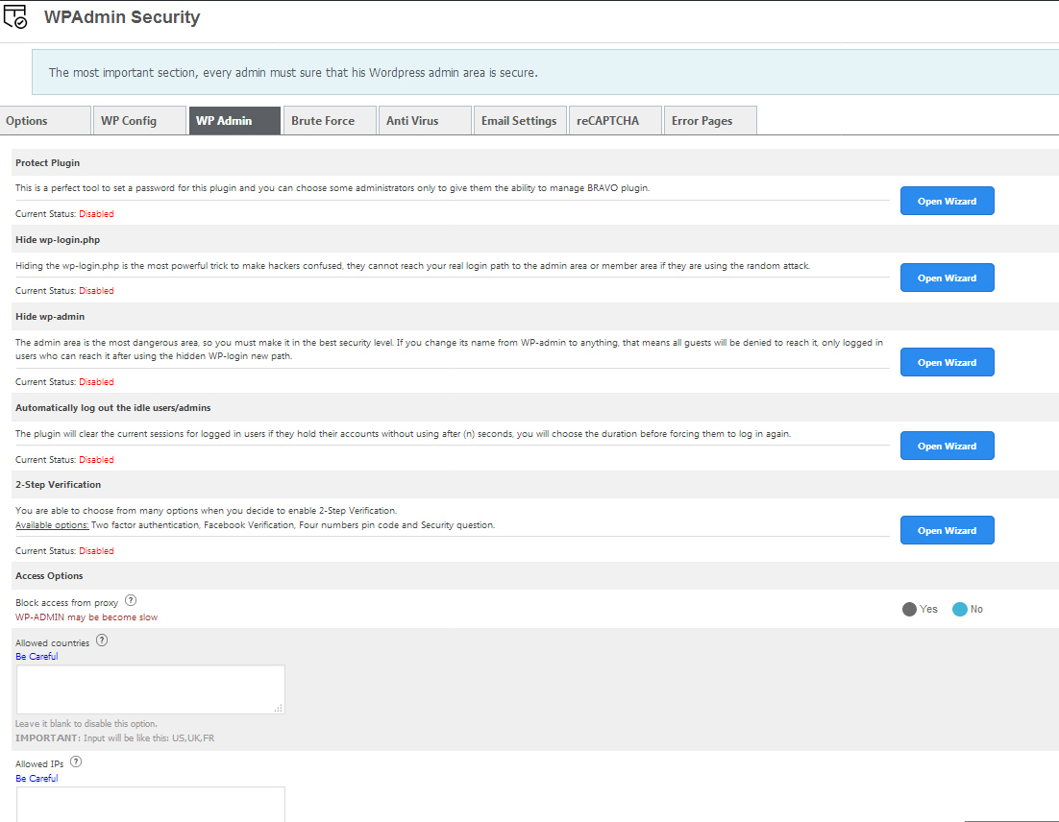The width and height of the screenshot is (1059, 822).
Task: Switch to Email Settings tab
Action: tap(519, 121)
